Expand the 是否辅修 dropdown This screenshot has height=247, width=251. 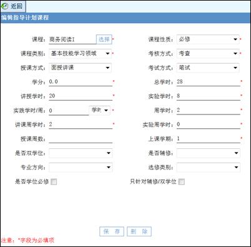[209, 153]
